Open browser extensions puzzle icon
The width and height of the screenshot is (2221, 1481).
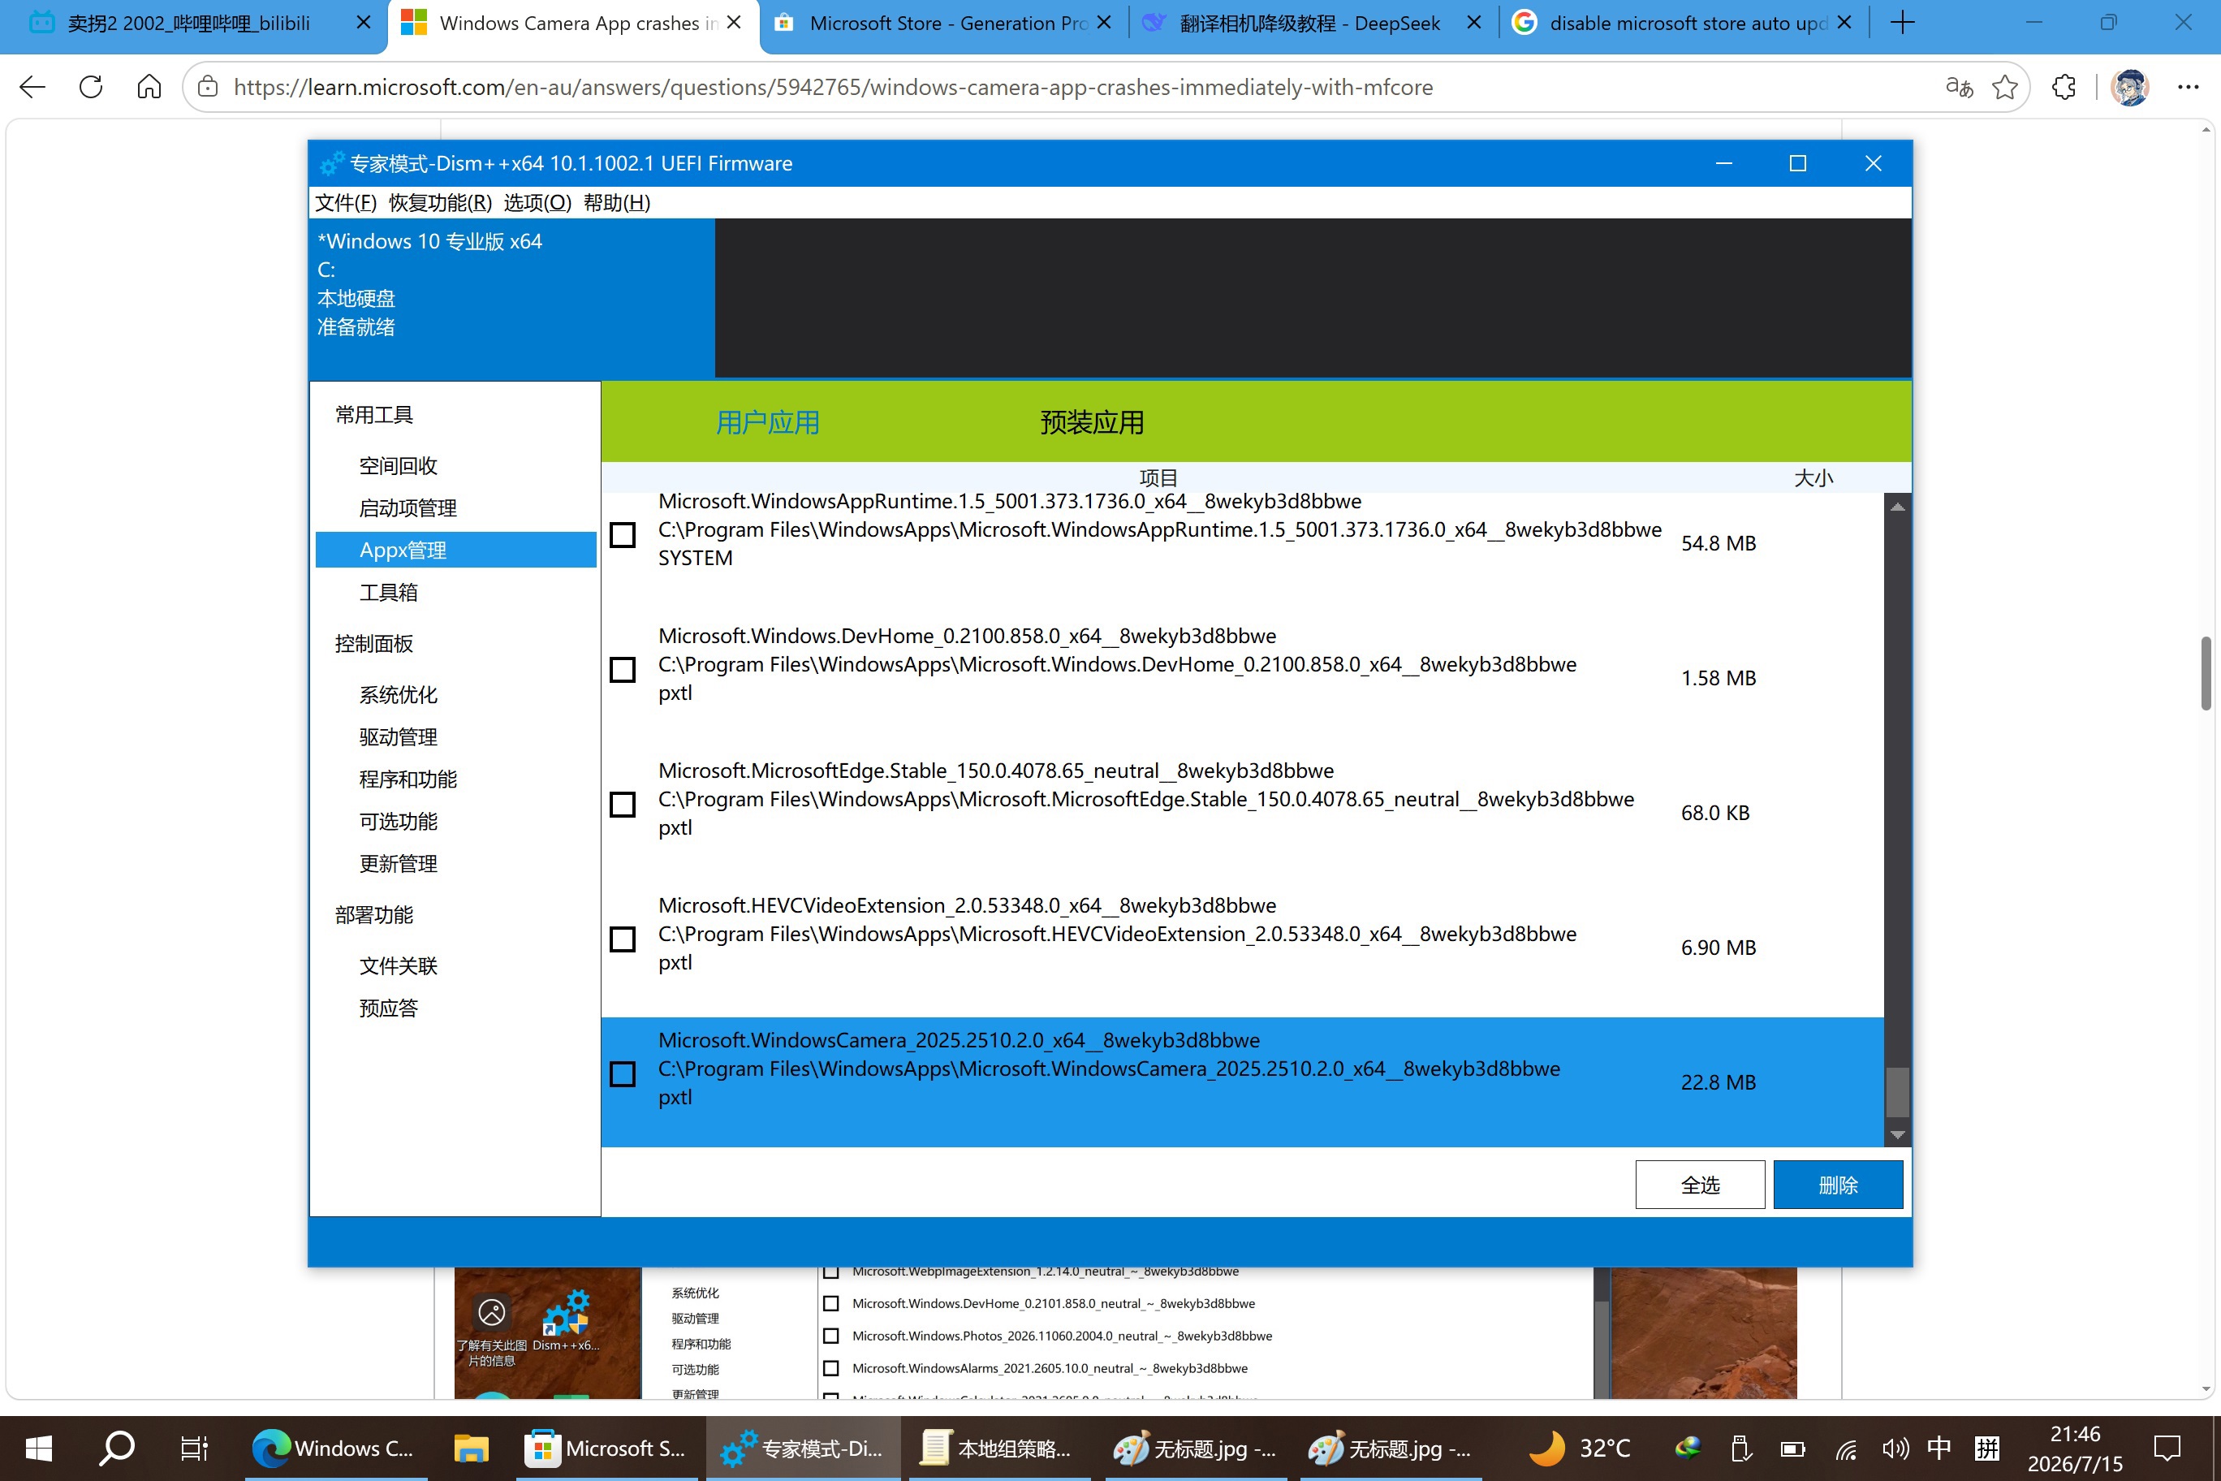click(x=2064, y=87)
